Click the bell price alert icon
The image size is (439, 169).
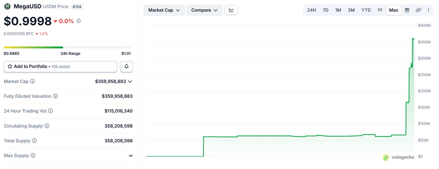[x=127, y=67]
